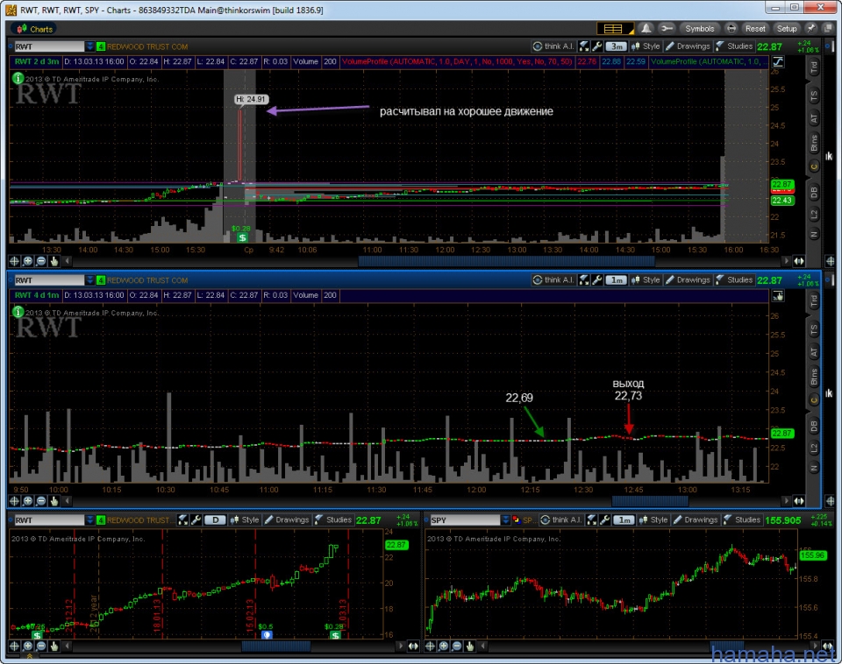This screenshot has width=842, height=664.
Task: Pin the window with the pushpin icon
Action: tap(811, 28)
